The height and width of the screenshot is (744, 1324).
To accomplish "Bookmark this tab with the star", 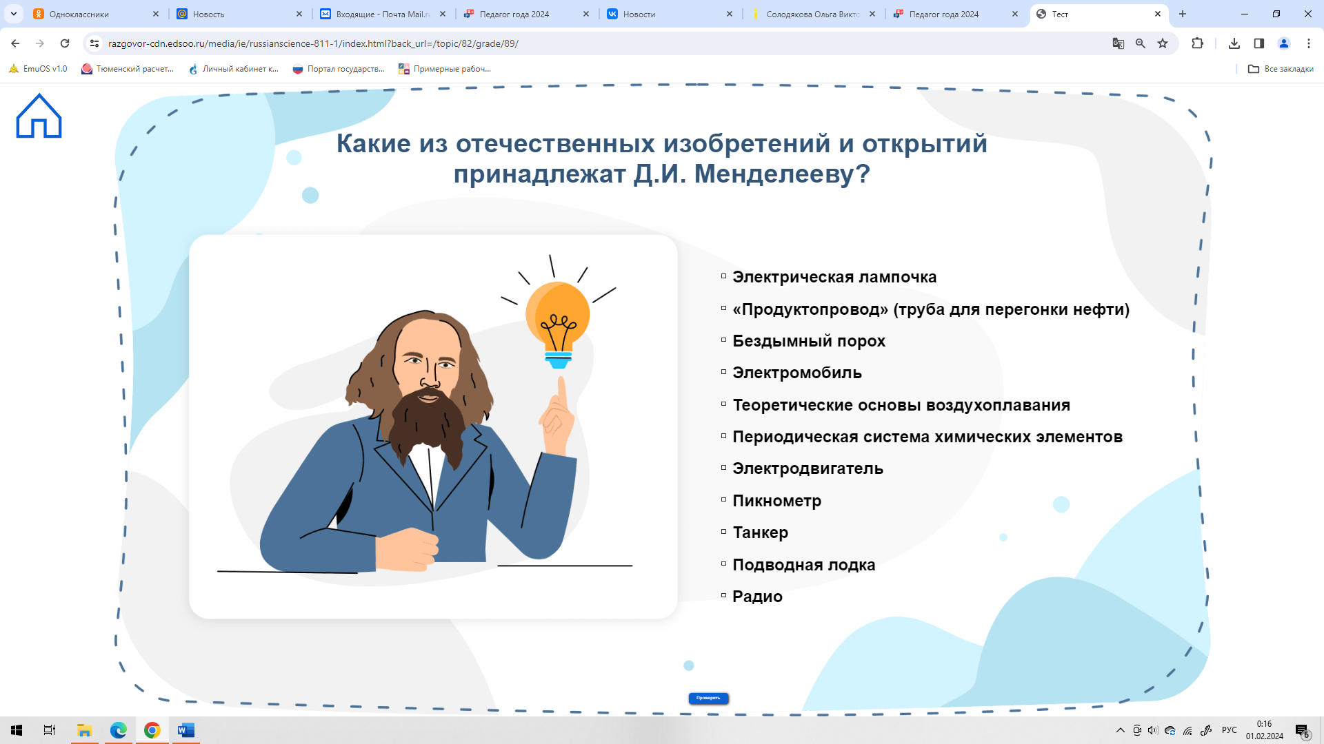I will coord(1163,43).
